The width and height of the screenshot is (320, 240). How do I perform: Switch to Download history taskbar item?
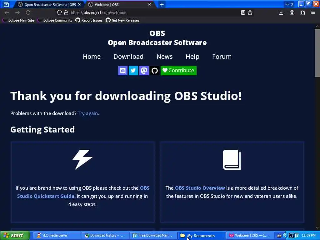click(x=105, y=235)
